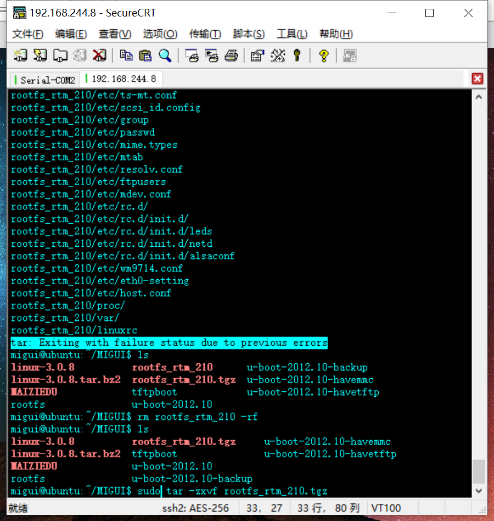This screenshot has height=521, width=494.
Task: Open the 查看(V) menu
Action: click(x=115, y=34)
